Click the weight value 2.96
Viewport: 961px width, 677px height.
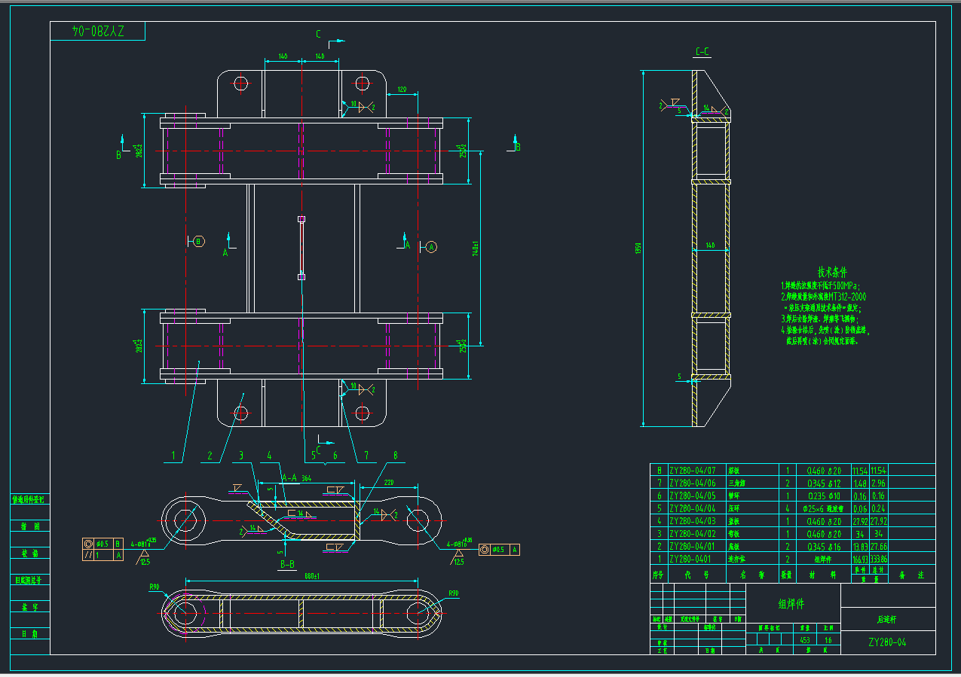(x=879, y=483)
